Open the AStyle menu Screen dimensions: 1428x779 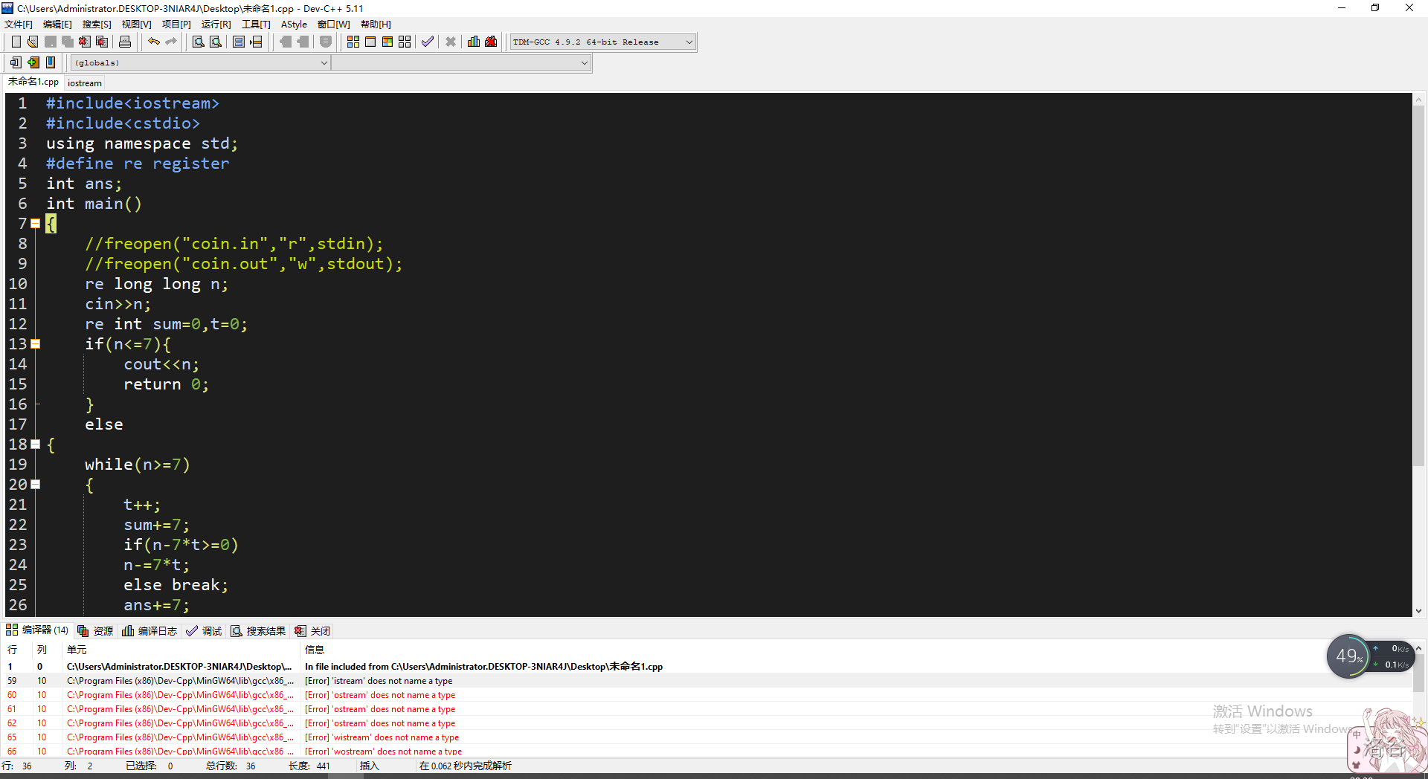[294, 25]
